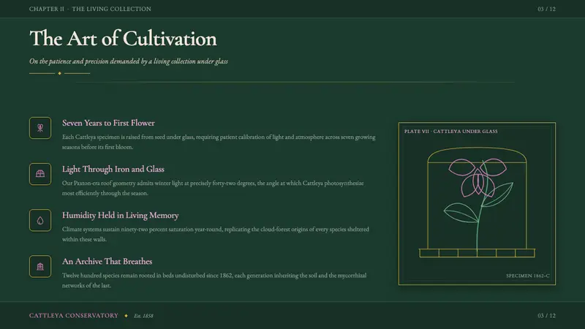Click the italic subtitle about patience and precision

click(x=129, y=61)
